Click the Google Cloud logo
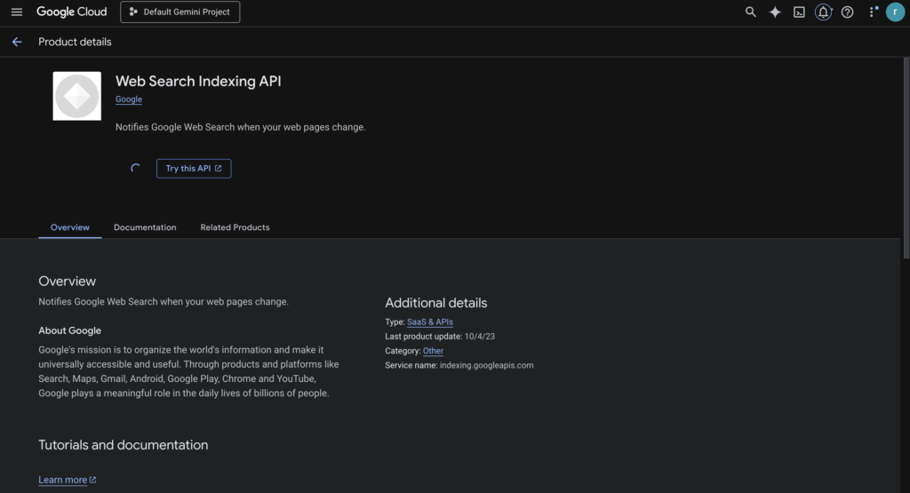 (71, 12)
